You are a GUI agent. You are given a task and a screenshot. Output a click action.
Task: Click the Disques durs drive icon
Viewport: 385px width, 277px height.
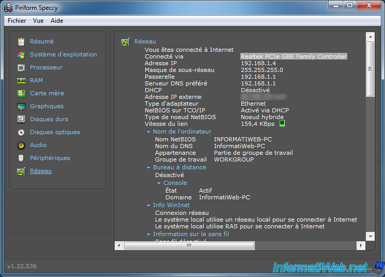[x=21, y=119]
